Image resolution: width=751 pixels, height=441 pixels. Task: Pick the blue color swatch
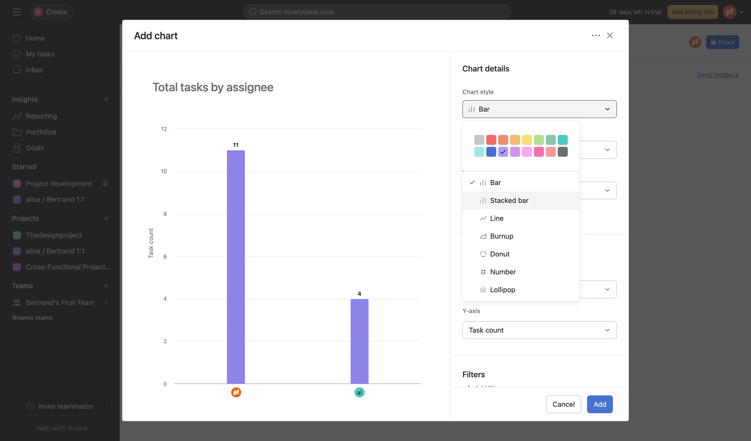[x=491, y=152]
